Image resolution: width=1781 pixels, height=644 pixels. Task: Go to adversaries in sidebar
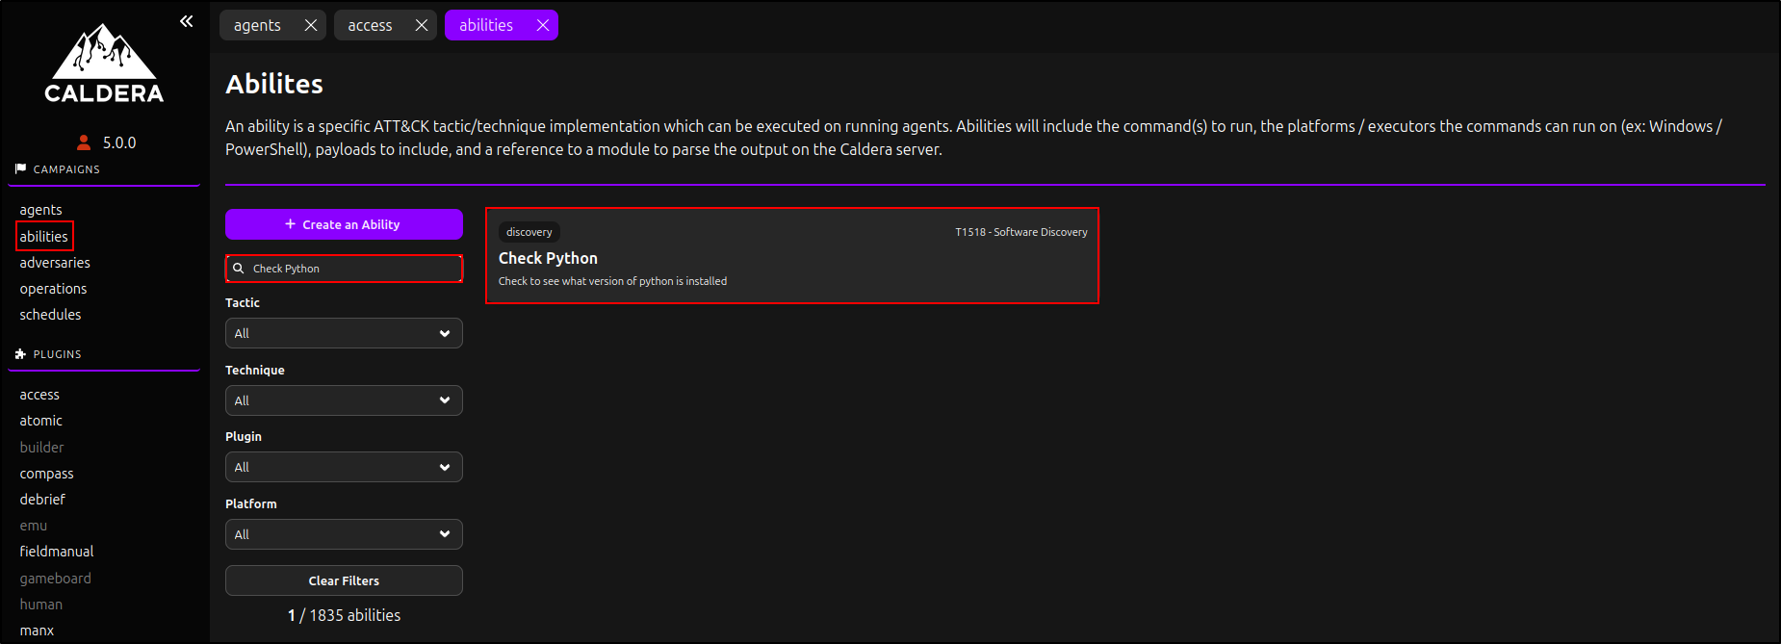pyautogui.click(x=55, y=263)
